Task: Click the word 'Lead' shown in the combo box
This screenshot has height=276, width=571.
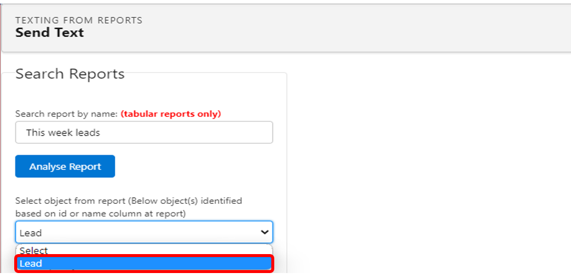Action: coord(31,233)
